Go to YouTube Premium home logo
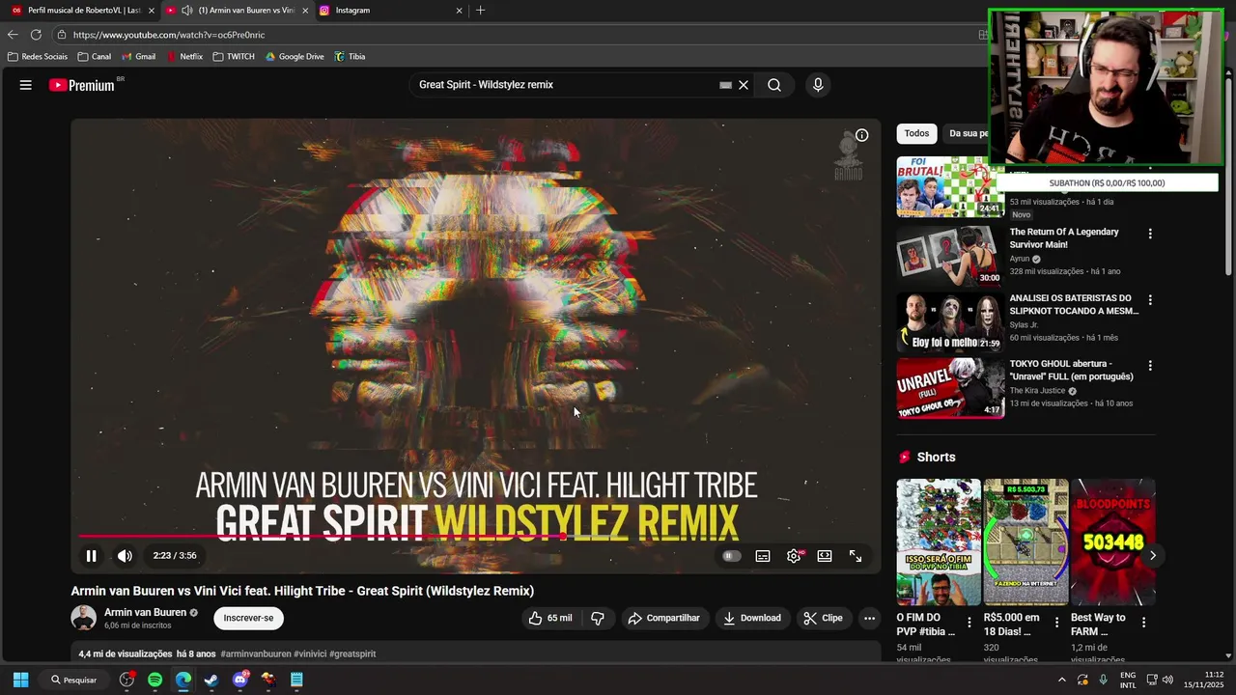This screenshot has height=695, width=1236. (82, 85)
